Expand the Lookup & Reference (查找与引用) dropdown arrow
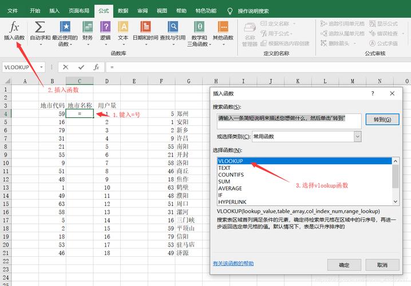 click(173, 45)
